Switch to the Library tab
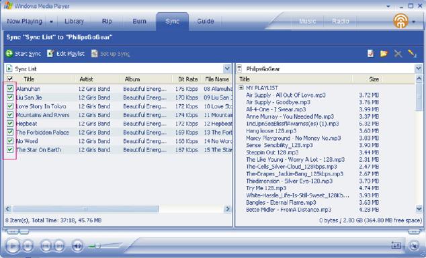 pos(74,21)
